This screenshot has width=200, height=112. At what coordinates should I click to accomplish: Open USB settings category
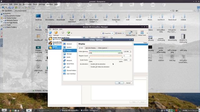pyautogui.click(x=70, y=67)
